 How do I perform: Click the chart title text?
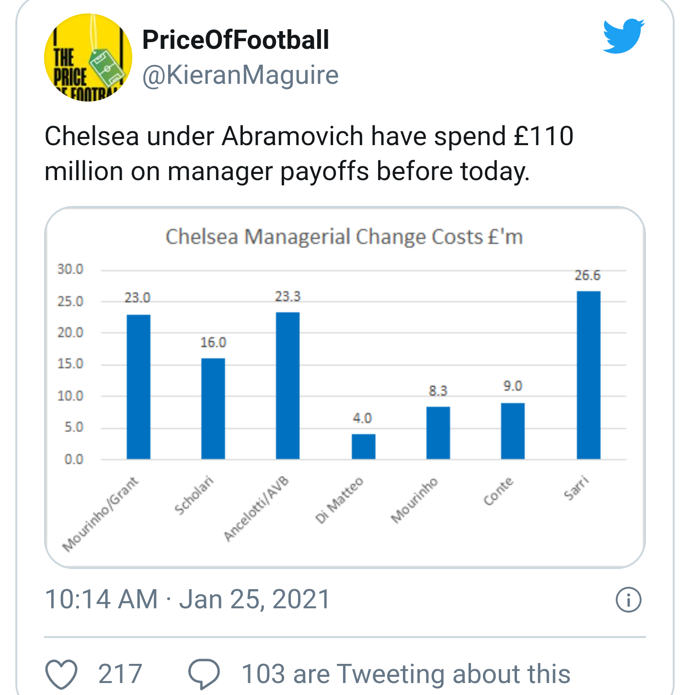pyautogui.click(x=344, y=237)
